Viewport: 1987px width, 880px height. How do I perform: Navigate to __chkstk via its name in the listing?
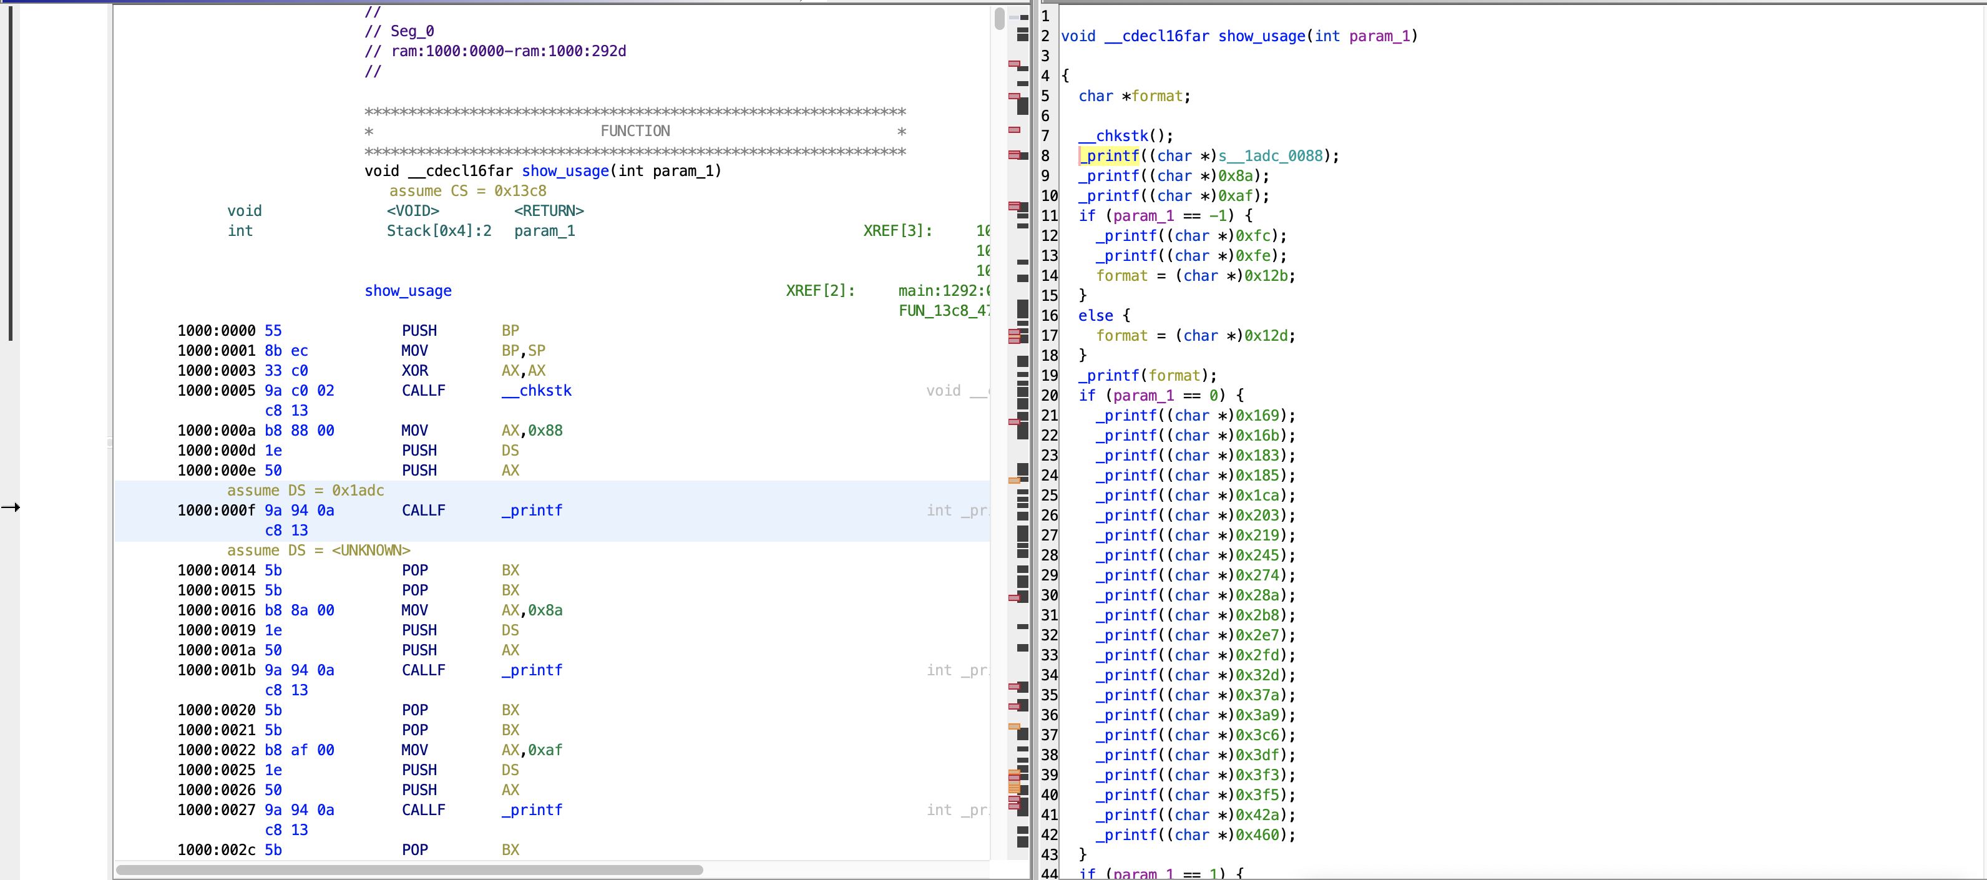click(536, 390)
